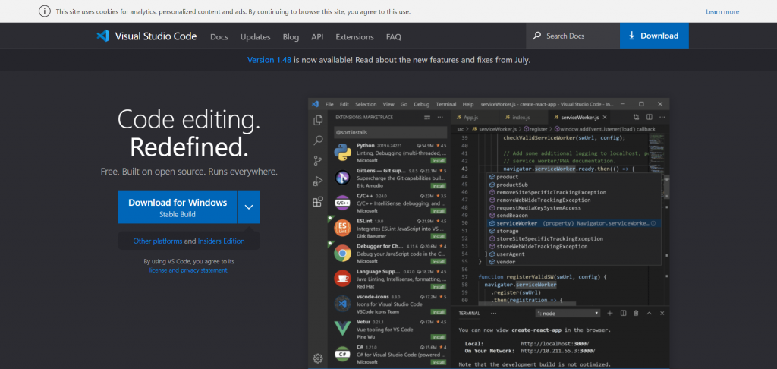Open the more actions ellipsis in Extensions Marketplace
777x369 pixels.
click(x=440, y=117)
